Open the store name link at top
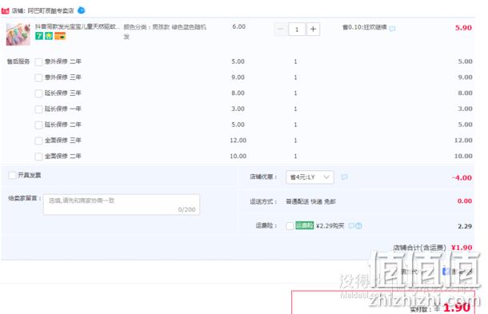Screen dimensions: 488x314 point(50,11)
